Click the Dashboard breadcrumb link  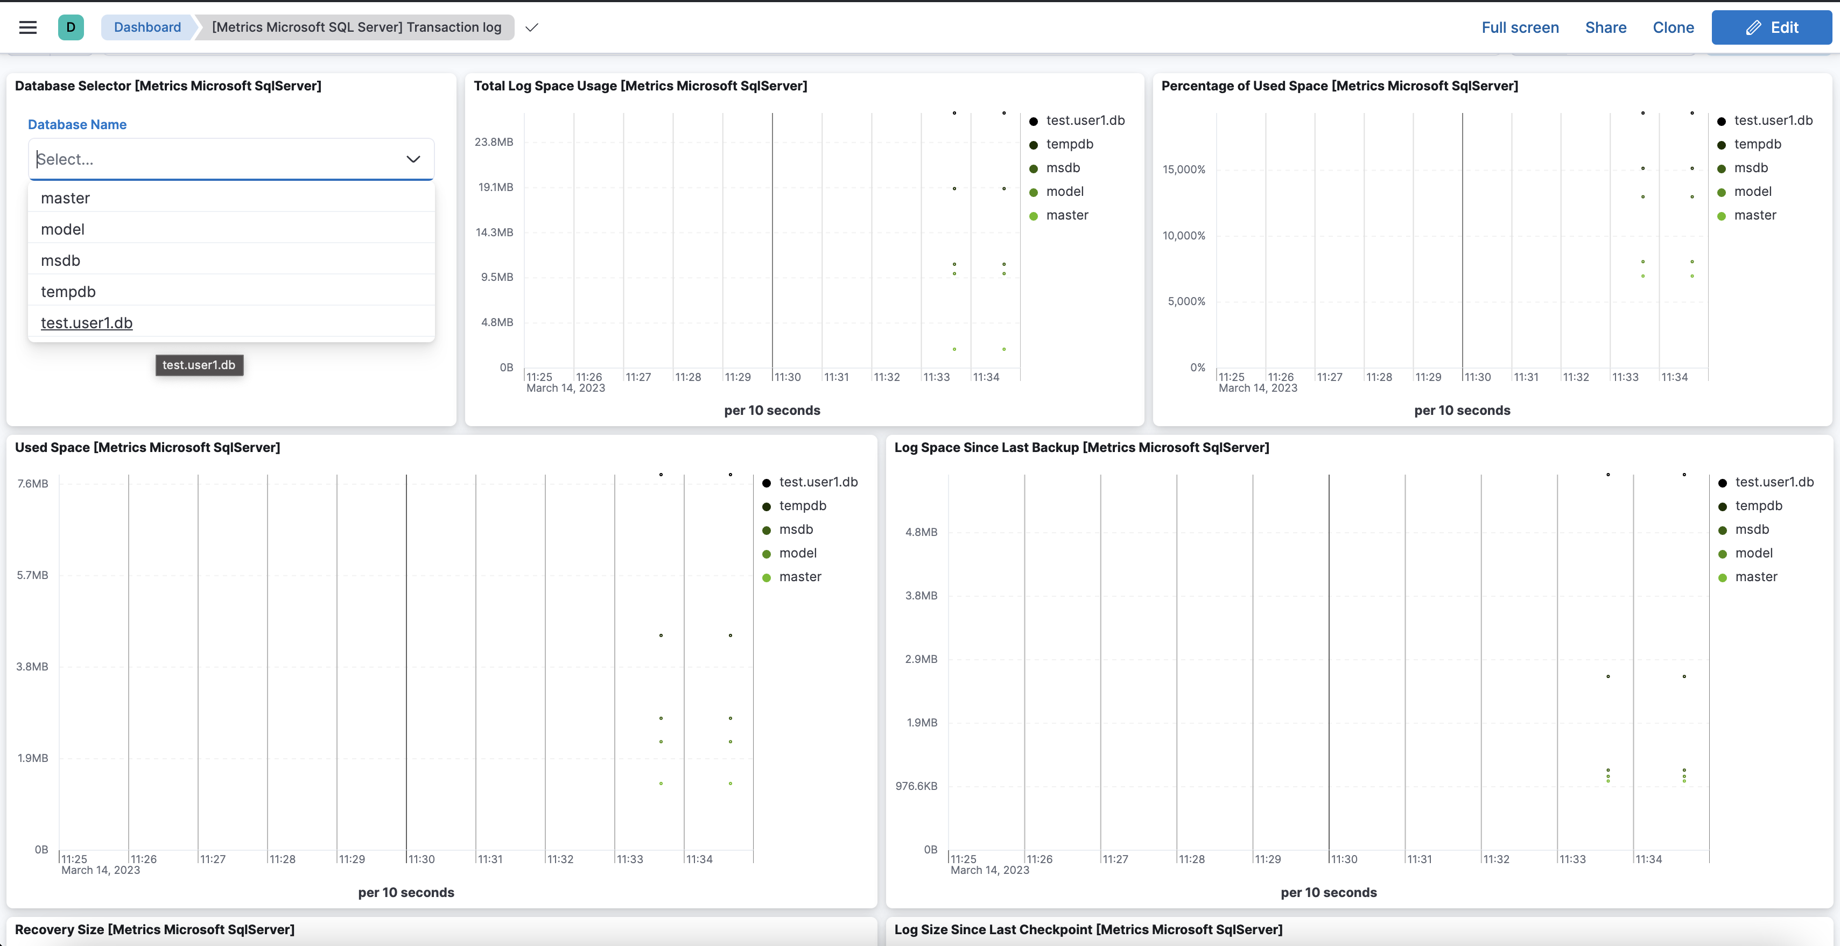pyautogui.click(x=147, y=27)
